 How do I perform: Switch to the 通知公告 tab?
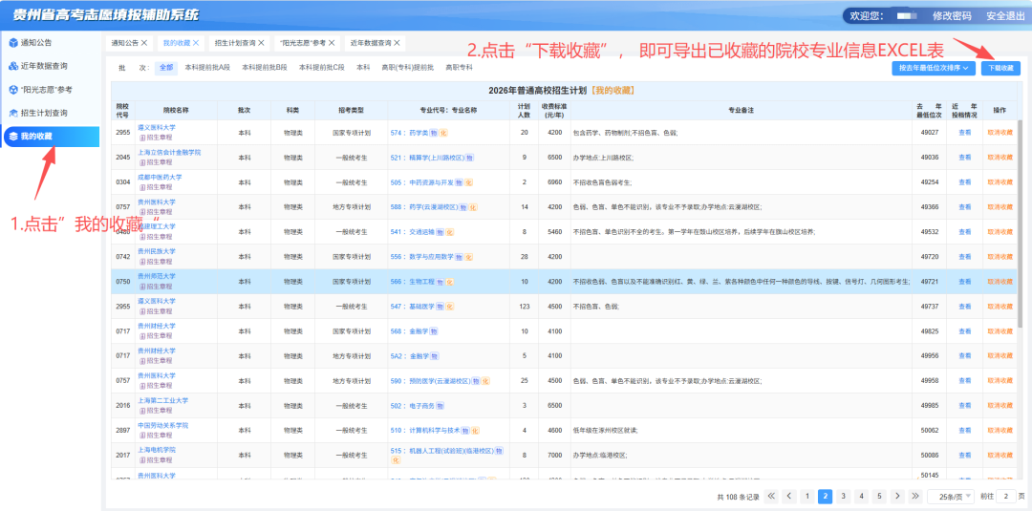pos(124,43)
